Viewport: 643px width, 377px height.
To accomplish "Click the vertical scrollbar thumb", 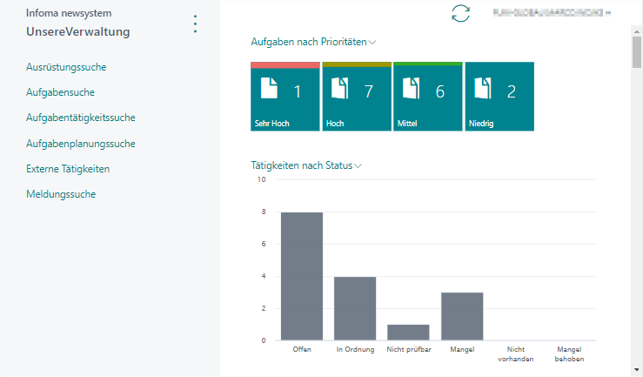I will [x=637, y=52].
